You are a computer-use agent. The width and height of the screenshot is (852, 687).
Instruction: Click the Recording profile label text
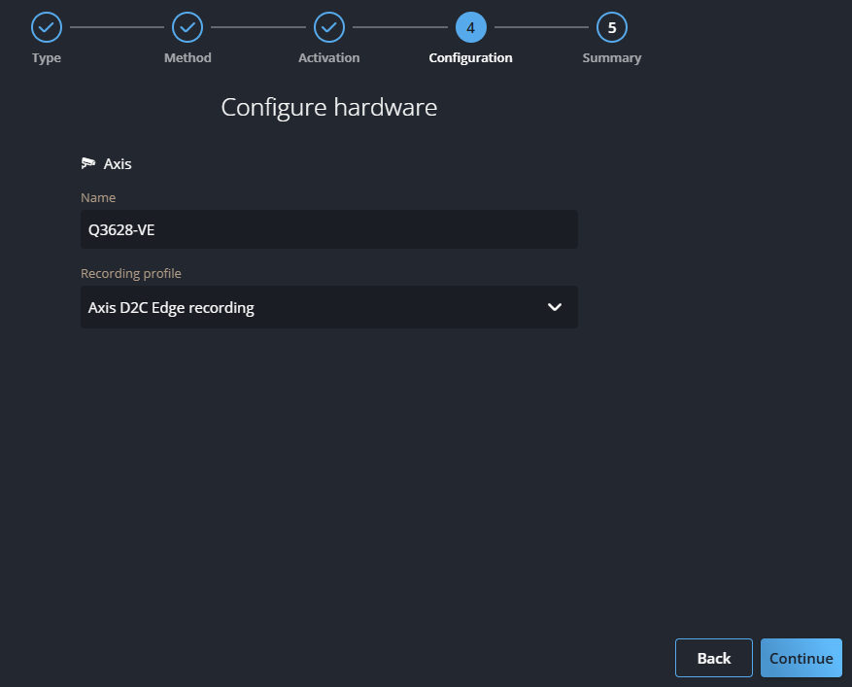130,273
